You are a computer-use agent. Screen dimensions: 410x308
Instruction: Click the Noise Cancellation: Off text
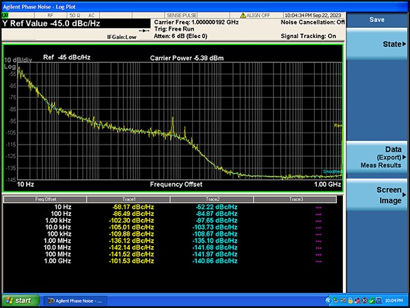click(x=313, y=22)
